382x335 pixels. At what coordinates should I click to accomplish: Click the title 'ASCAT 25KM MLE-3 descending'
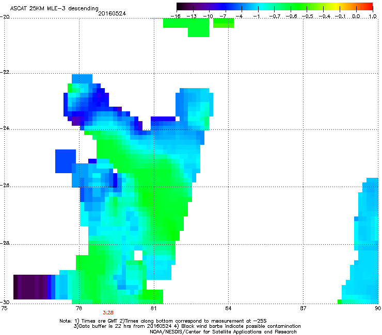click(54, 8)
